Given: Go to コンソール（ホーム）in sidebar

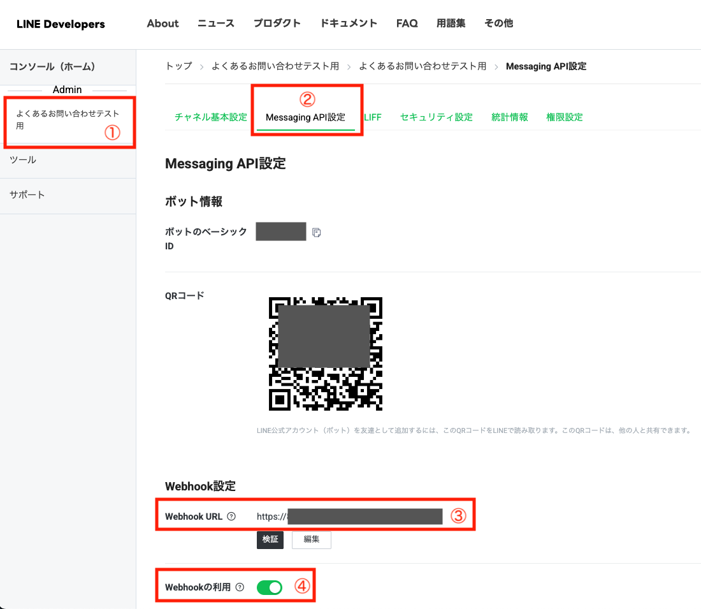Looking at the screenshot, I should (x=52, y=67).
